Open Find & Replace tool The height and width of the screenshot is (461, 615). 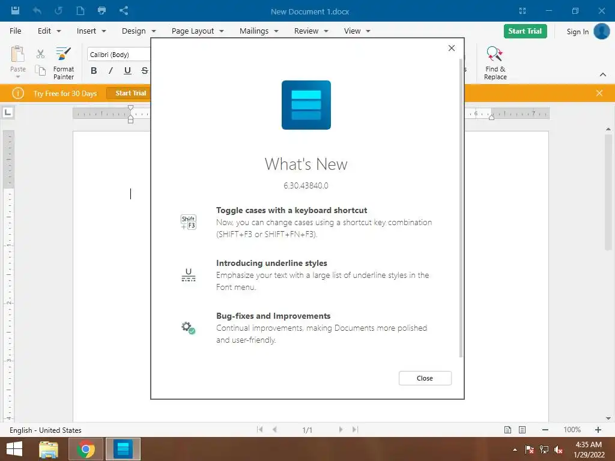tap(495, 62)
